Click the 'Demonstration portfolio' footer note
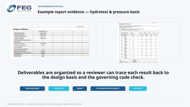Screen dimensions: 190x107 click(45, 104)
